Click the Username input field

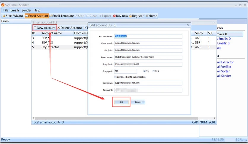(148, 83)
